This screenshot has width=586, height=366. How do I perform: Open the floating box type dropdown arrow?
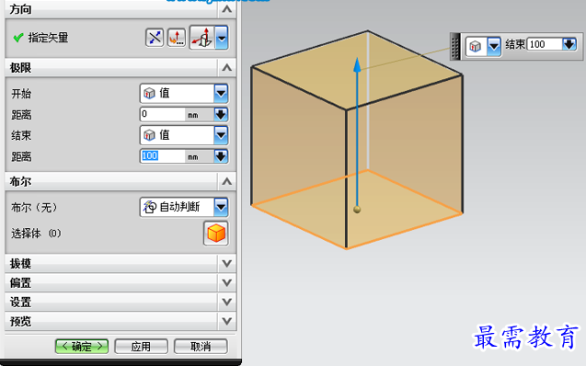point(494,46)
